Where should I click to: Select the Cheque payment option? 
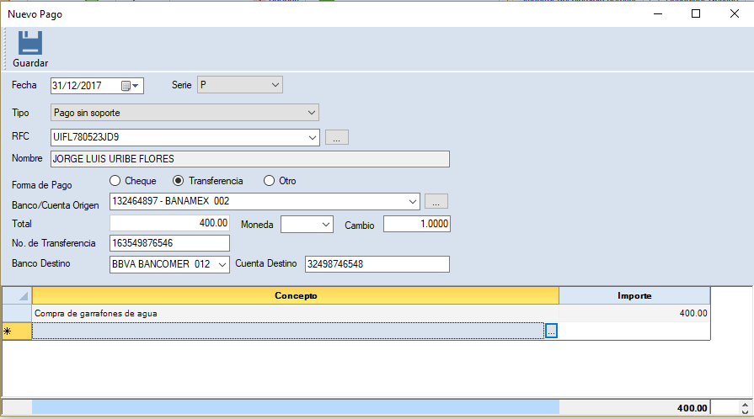(115, 181)
